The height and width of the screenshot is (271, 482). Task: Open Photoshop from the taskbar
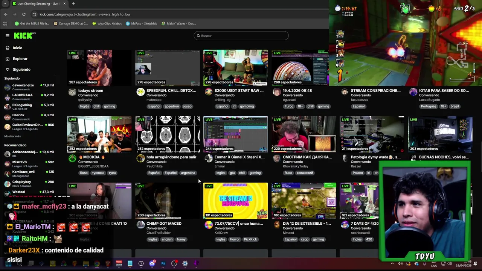[x=163, y=263]
